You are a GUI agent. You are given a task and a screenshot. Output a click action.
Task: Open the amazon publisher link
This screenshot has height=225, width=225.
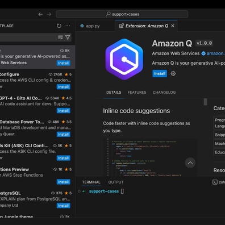(215, 53)
